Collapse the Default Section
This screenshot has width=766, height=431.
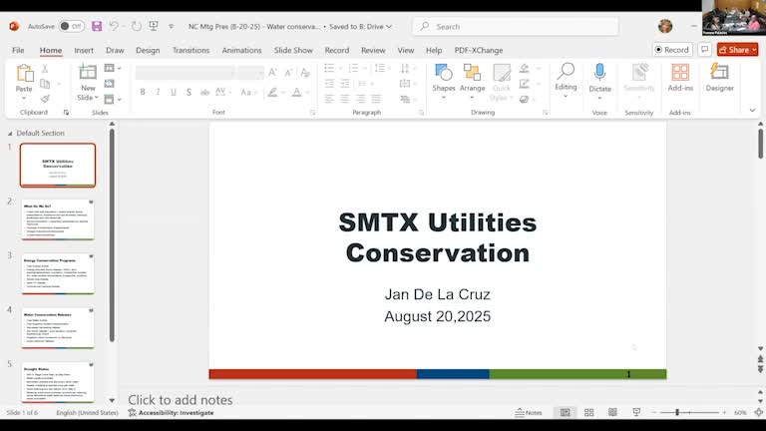coord(11,133)
